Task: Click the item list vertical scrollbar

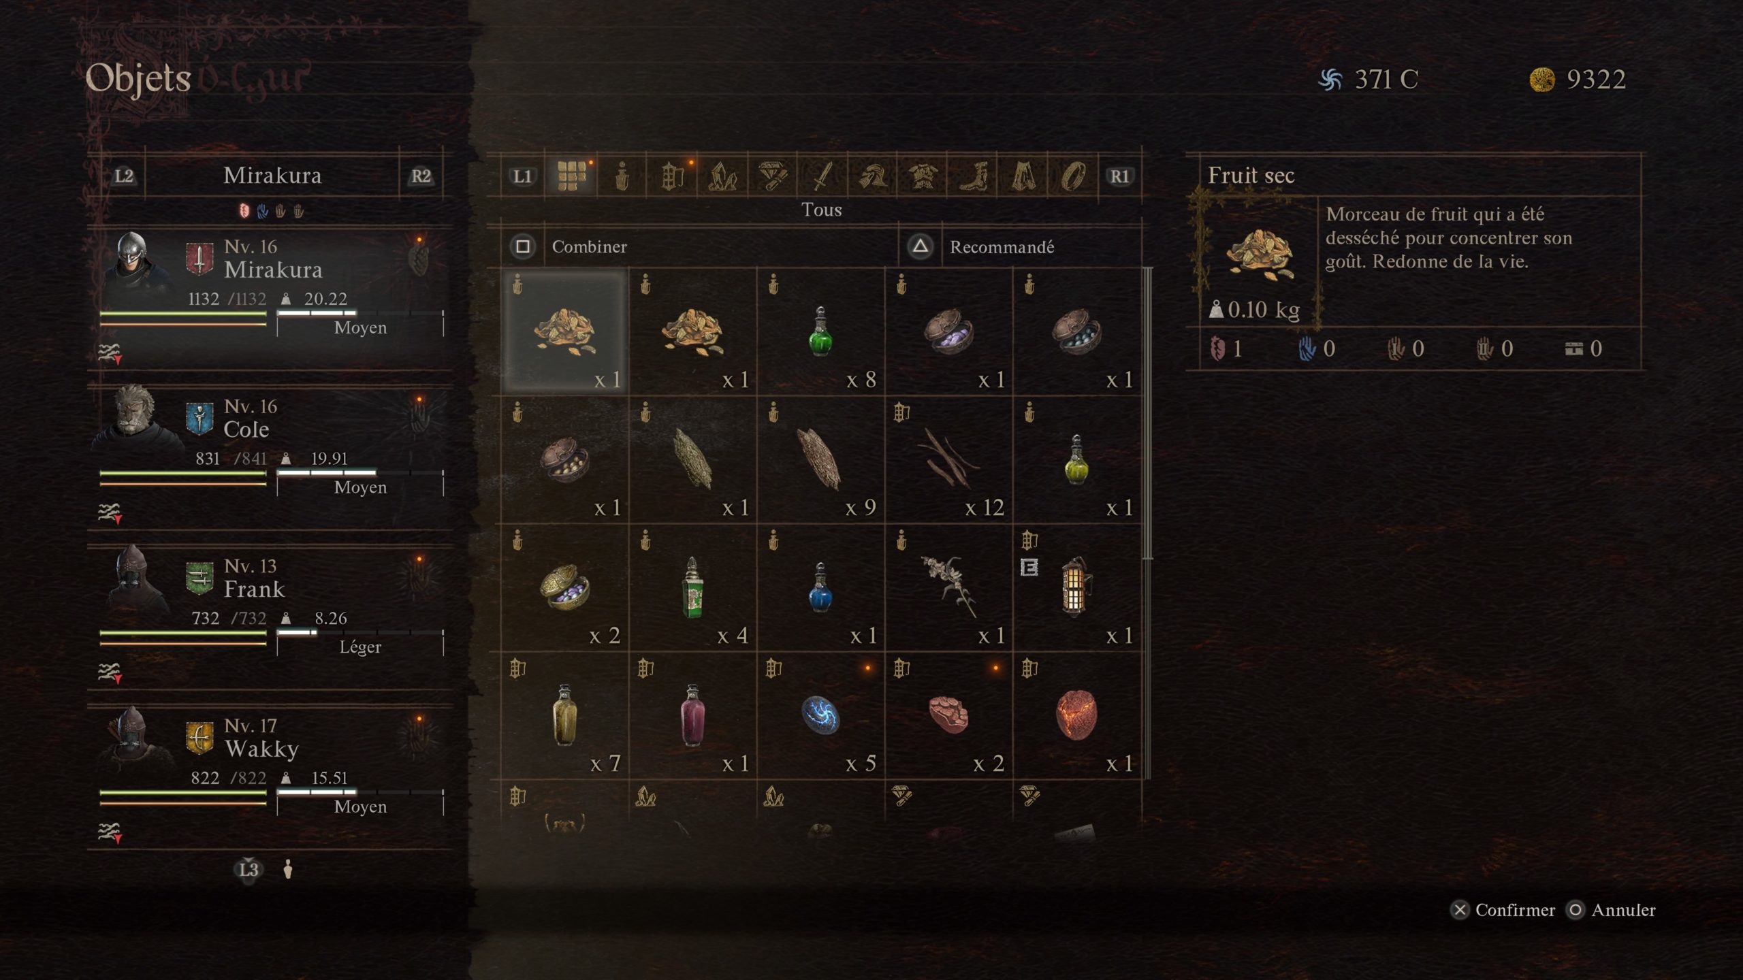Action: tap(1148, 414)
